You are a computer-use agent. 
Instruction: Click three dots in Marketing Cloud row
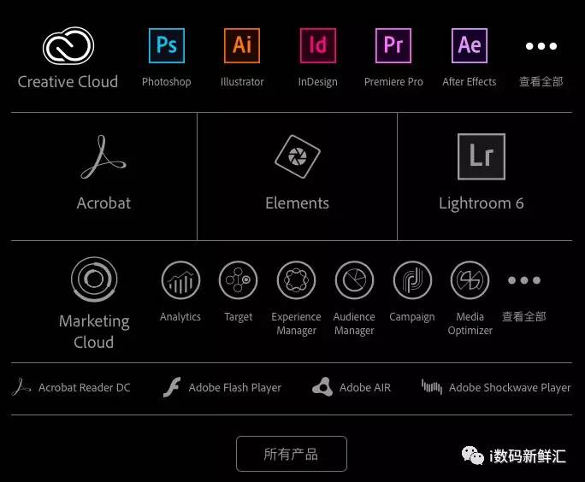523,280
